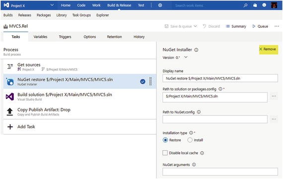Remove the NuGet Installer task
283x179 pixels.
(x=269, y=49)
